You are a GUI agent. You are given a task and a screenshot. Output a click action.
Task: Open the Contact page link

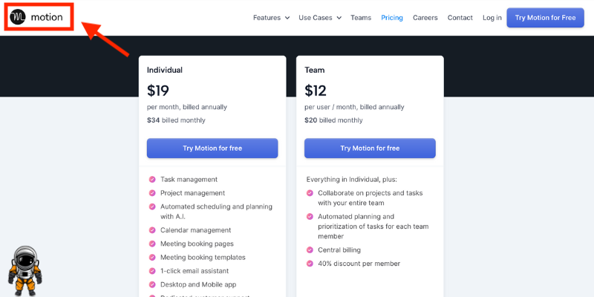coord(460,18)
